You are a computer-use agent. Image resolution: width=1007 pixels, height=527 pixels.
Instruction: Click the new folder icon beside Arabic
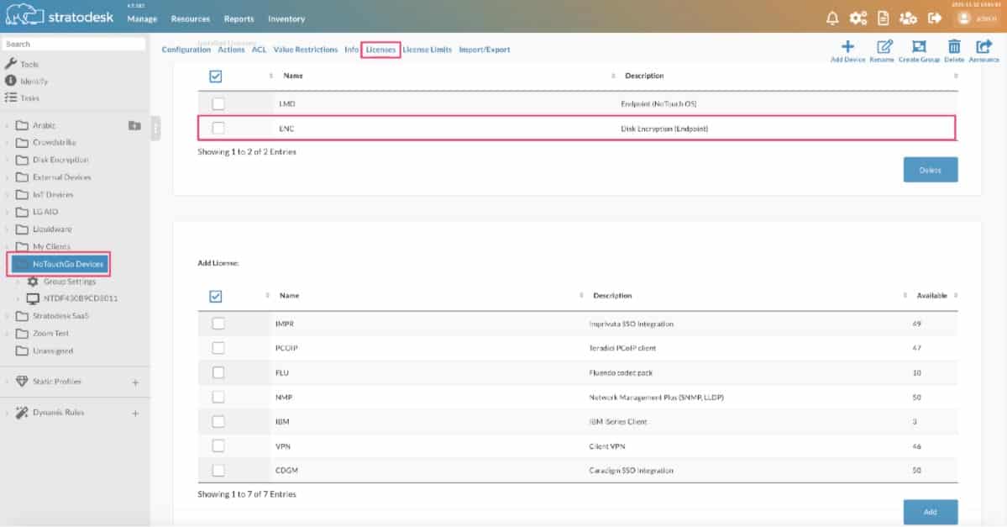(x=134, y=125)
